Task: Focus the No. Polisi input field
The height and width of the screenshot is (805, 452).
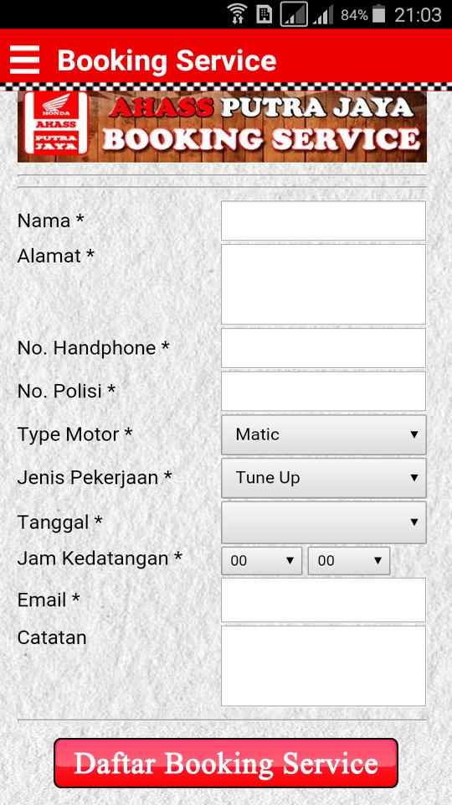Action: click(323, 392)
